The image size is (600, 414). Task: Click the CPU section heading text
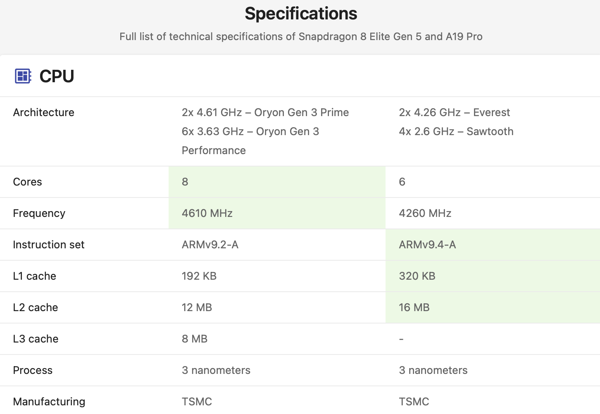pyautogui.click(x=57, y=76)
